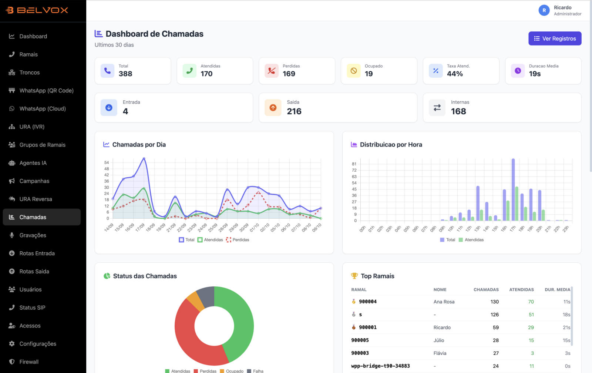Click the wpp-bridge-t90-34883 ramal row

coord(461,366)
